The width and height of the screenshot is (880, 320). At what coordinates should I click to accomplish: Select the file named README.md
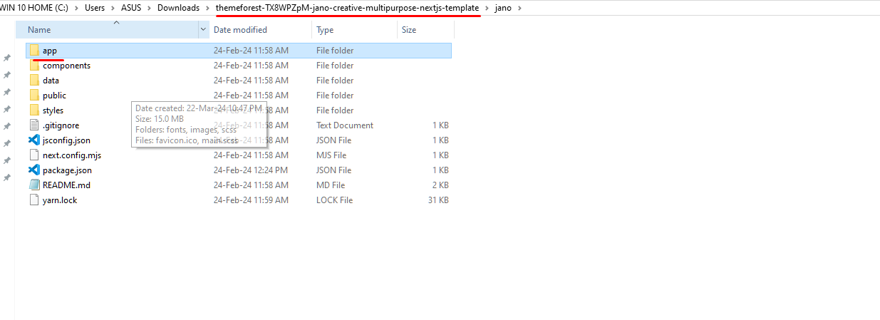[x=66, y=185]
